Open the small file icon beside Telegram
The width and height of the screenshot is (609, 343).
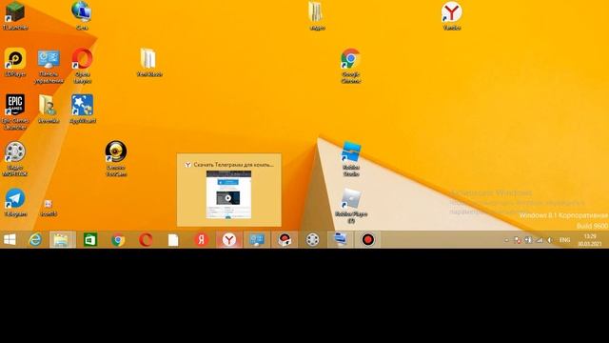tap(49, 208)
